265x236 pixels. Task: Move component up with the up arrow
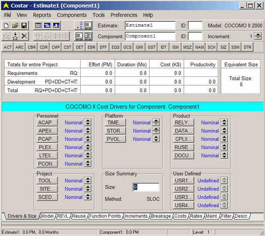[38, 36]
